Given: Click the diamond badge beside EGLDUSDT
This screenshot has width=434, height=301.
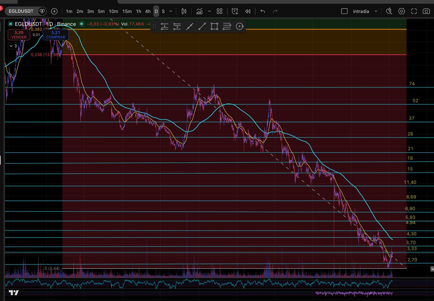Looking at the screenshot, I should coord(42,11).
